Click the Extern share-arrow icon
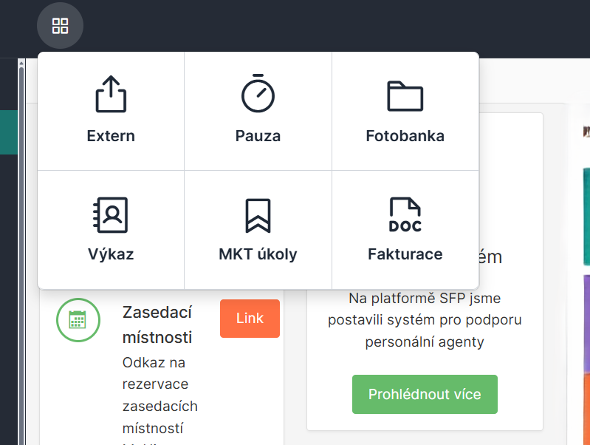 pyautogui.click(x=111, y=94)
